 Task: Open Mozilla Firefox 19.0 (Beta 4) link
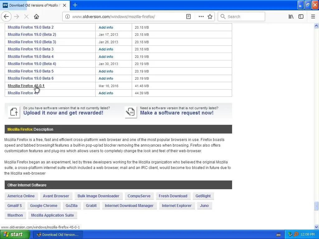32,63
